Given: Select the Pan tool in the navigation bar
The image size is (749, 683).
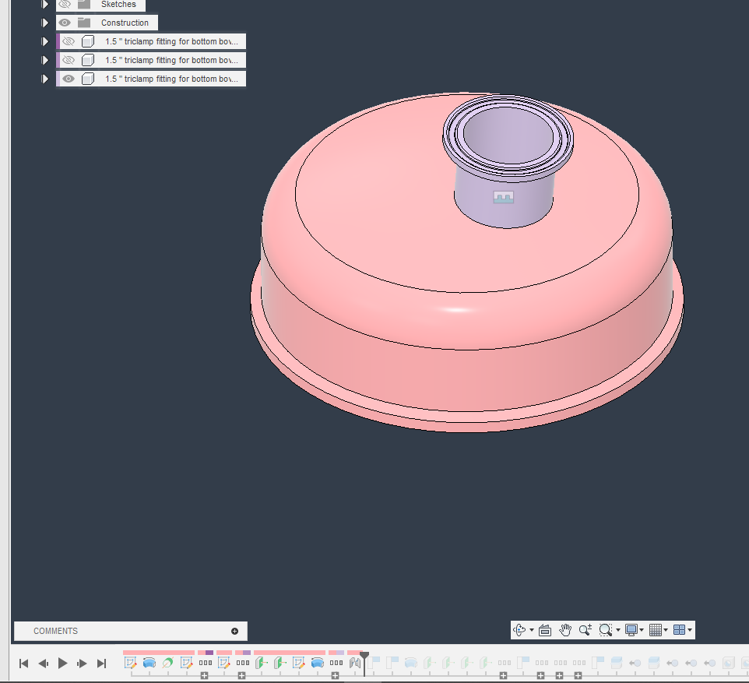Looking at the screenshot, I should pyautogui.click(x=565, y=630).
